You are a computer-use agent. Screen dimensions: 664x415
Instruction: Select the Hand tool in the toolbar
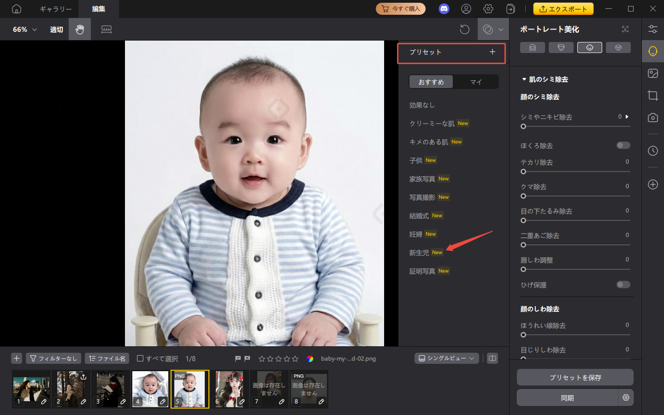[x=79, y=29]
